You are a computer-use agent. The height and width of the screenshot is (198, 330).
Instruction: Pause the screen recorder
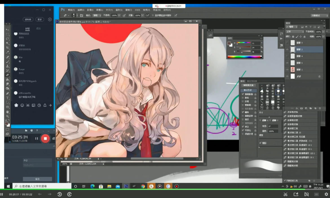tap(36, 139)
